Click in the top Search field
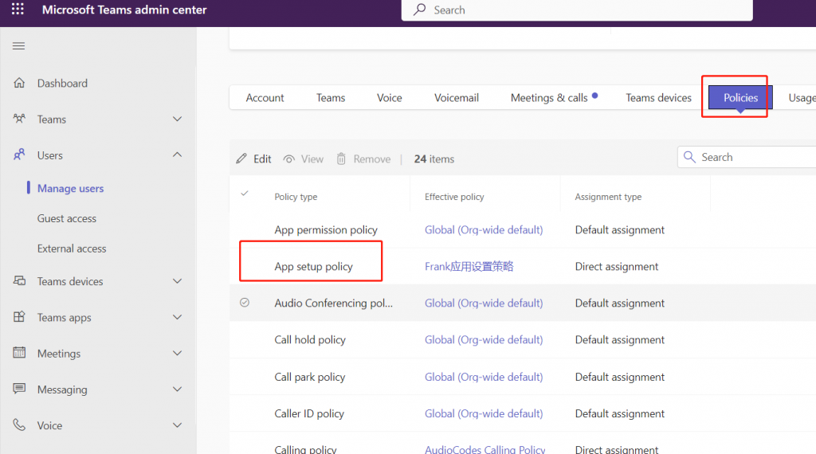This screenshot has width=816, height=454. 577,10
